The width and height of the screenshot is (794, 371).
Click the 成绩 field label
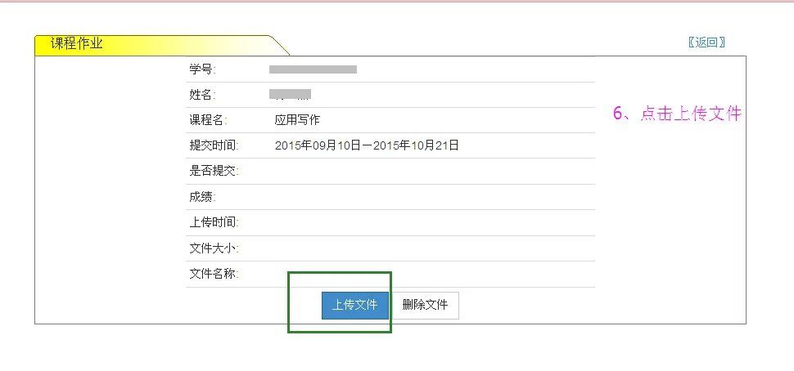pos(202,197)
